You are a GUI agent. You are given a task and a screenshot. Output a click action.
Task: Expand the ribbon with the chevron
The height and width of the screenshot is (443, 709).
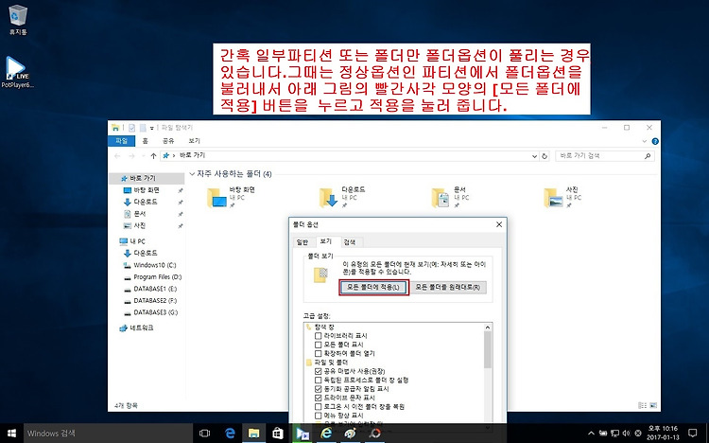[x=645, y=141]
